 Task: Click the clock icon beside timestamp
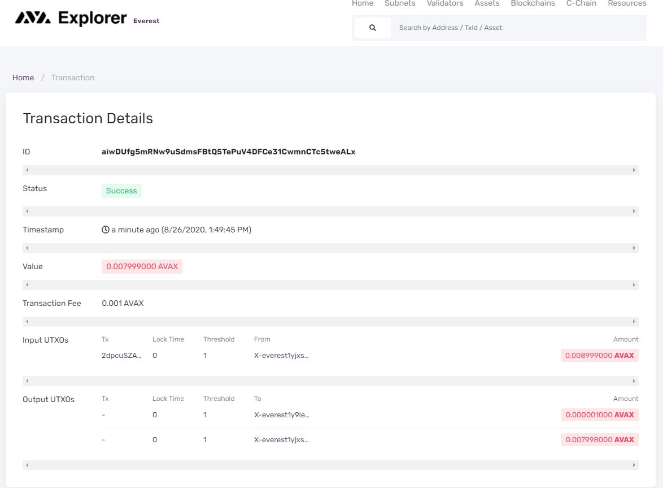[105, 230]
